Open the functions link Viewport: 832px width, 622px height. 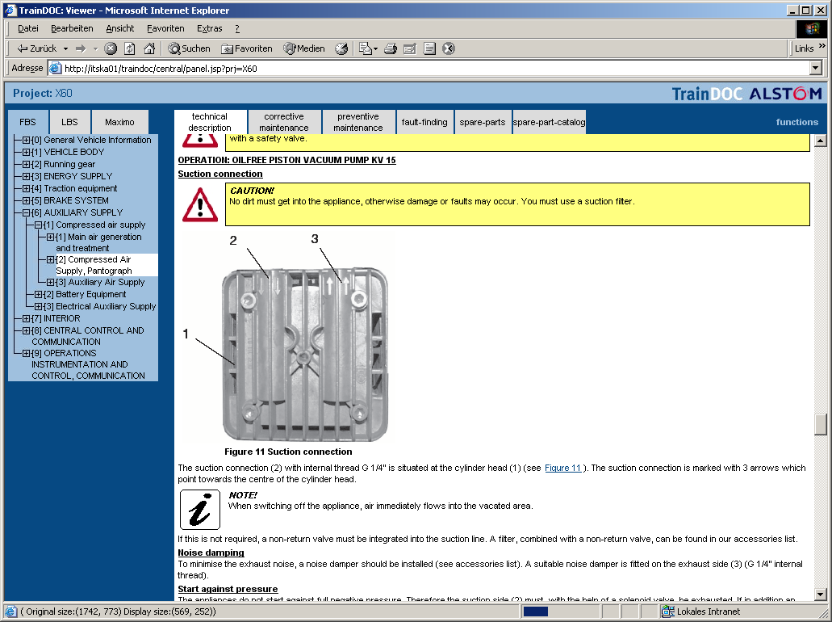[797, 122]
